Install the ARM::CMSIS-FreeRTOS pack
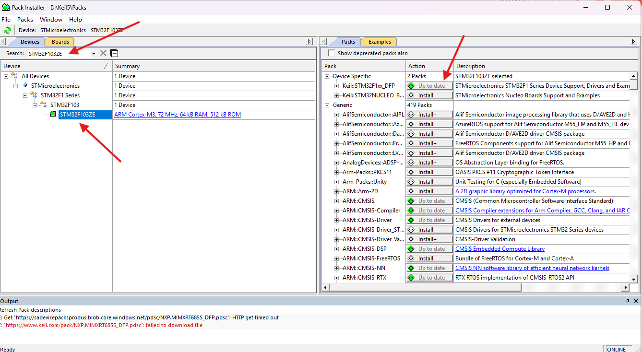The height and width of the screenshot is (352, 642). pyautogui.click(x=429, y=258)
